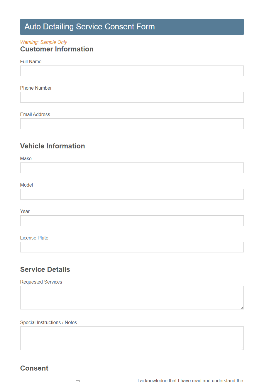Click the Requested Services resize handle
The height and width of the screenshot is (382, 264).
(x=242, y=307)
